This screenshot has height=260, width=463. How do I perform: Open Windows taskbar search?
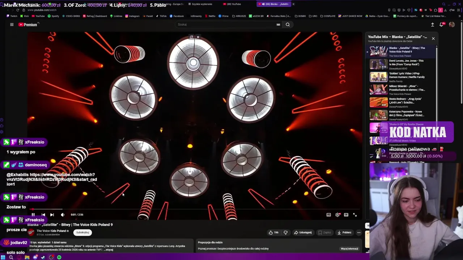tap(11, 257)
